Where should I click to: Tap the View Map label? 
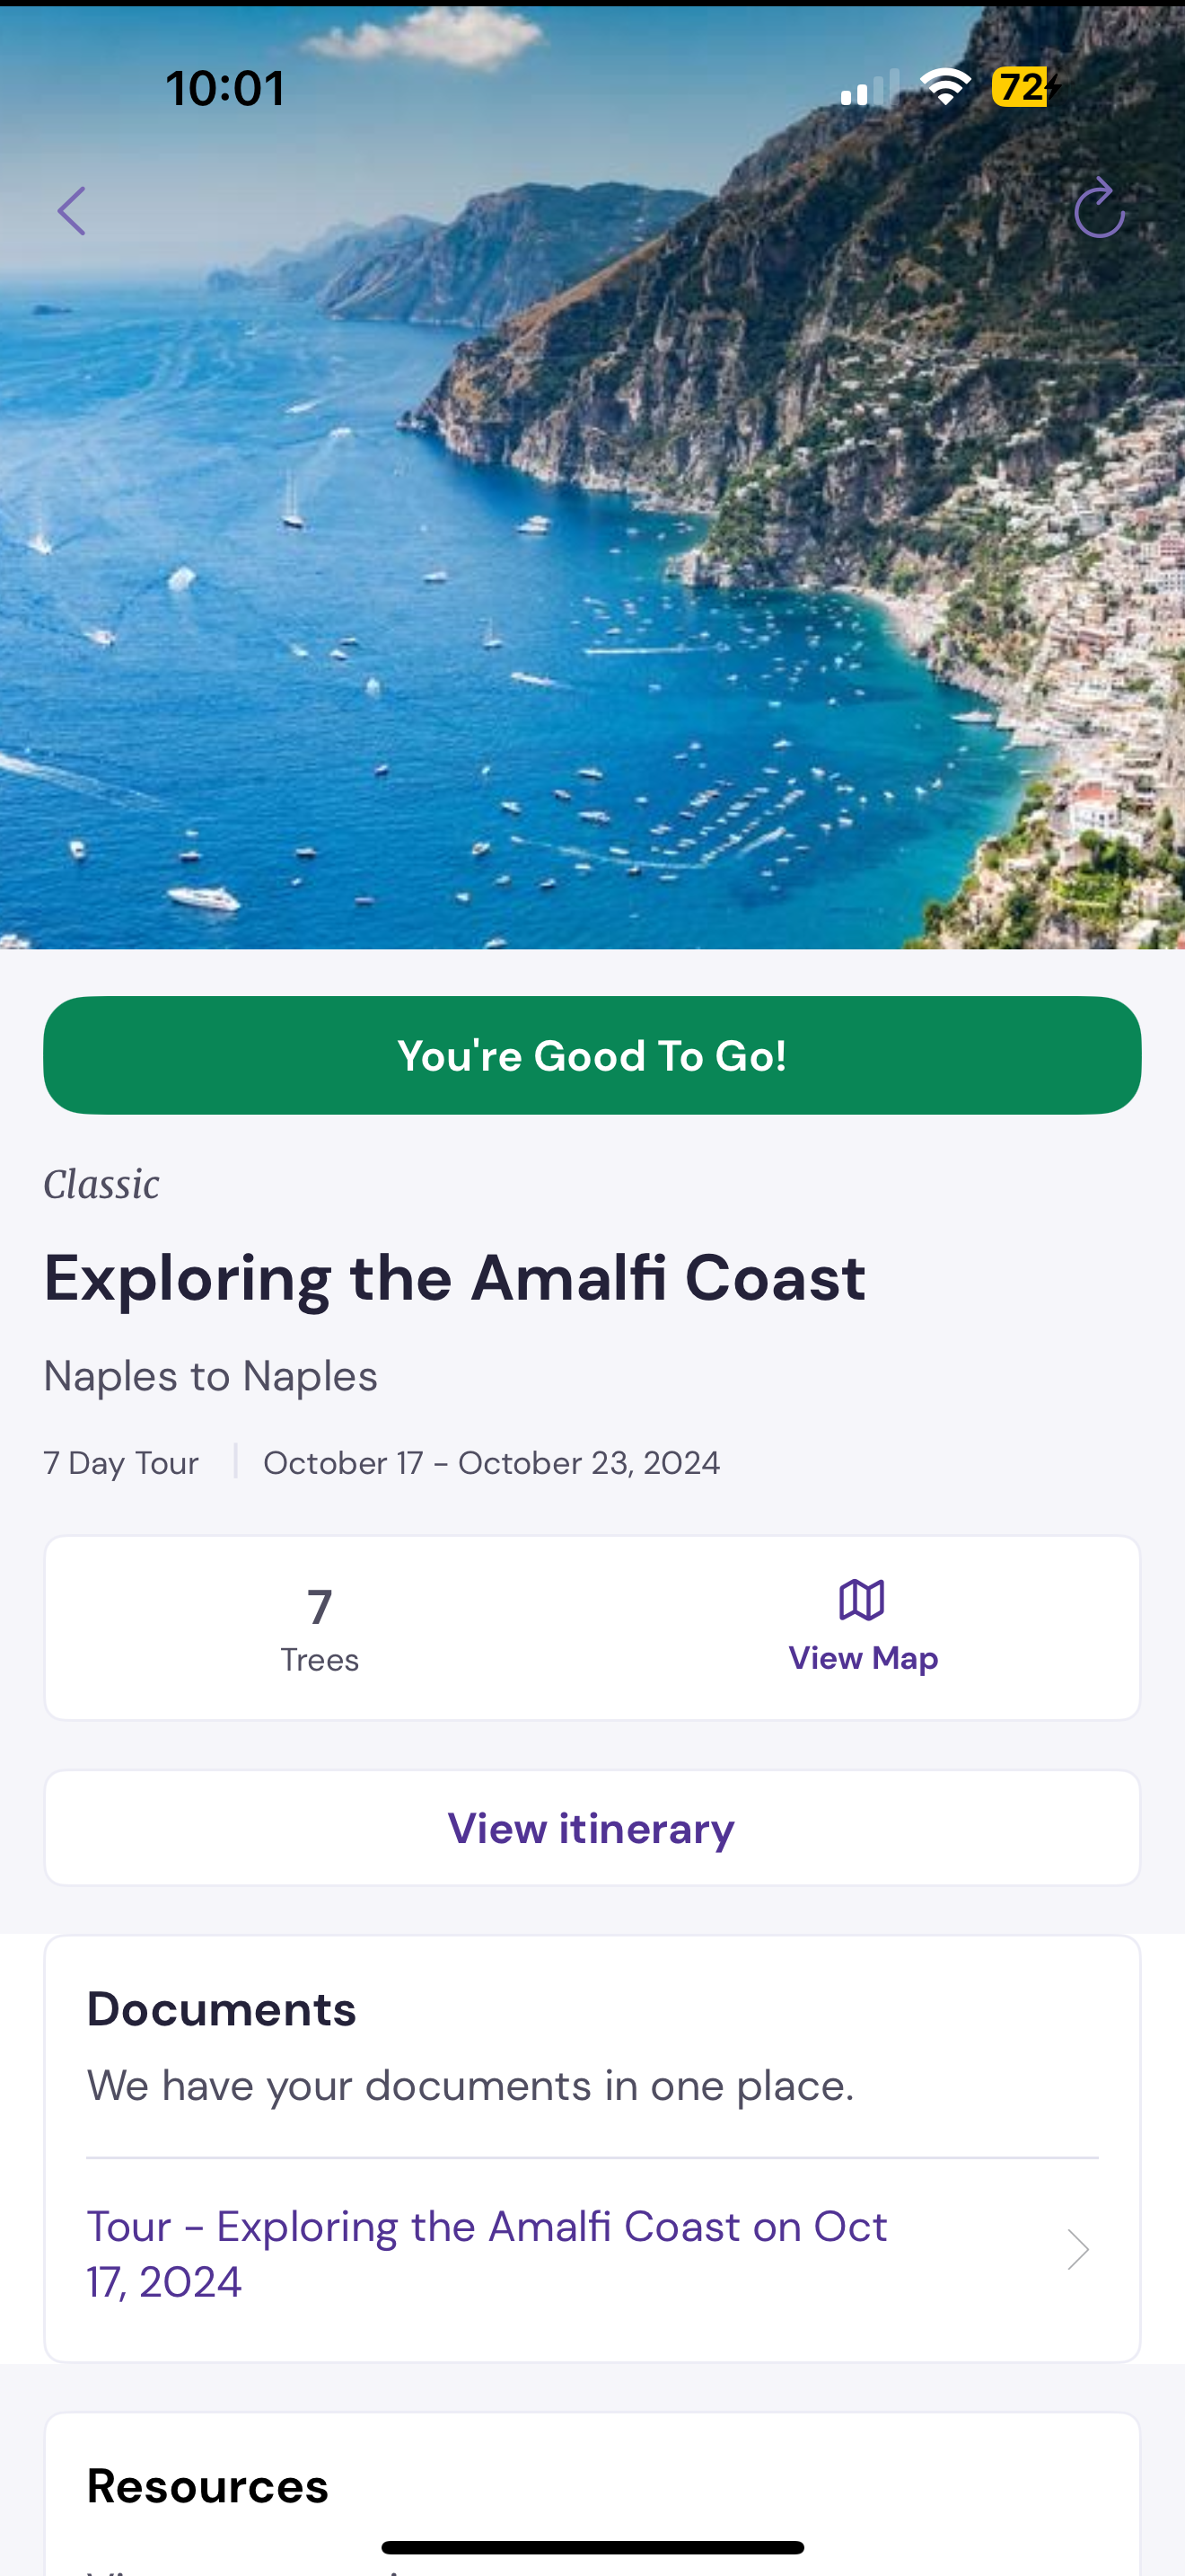[863, 1658]
